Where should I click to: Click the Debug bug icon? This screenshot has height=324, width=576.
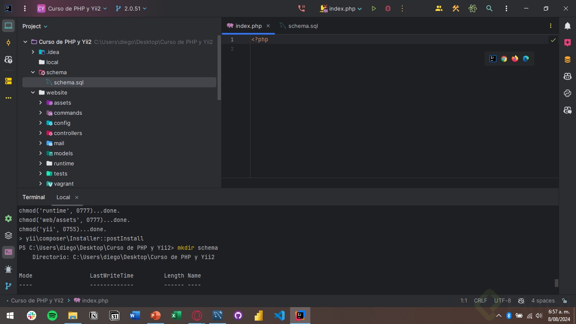388,8
